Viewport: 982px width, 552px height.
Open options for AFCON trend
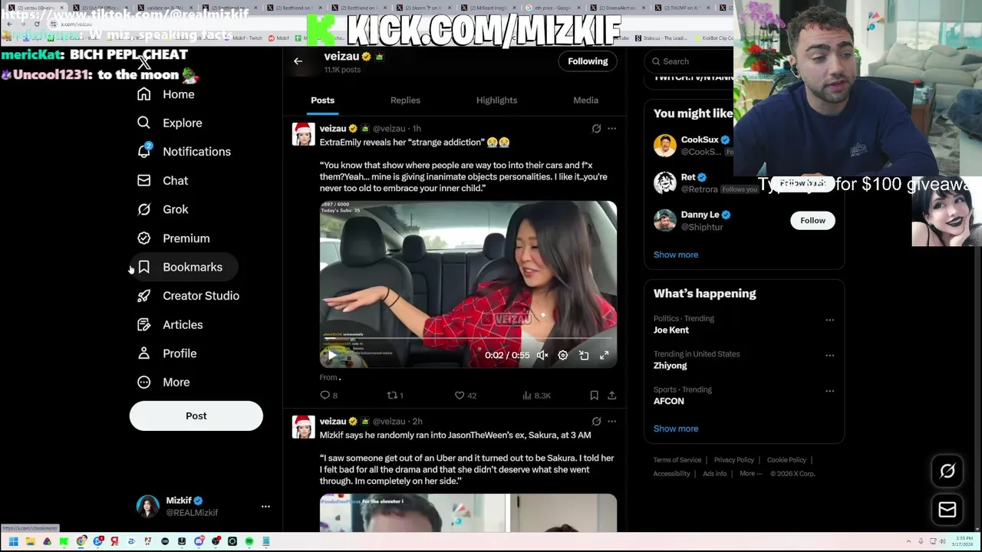click(x=829, y=391)
